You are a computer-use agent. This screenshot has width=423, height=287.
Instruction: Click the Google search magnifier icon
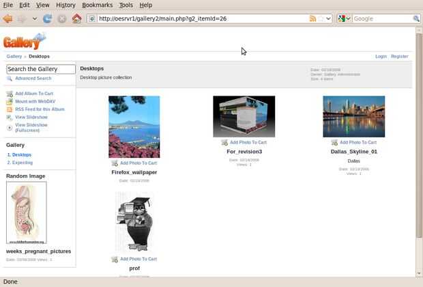(416, 18)
